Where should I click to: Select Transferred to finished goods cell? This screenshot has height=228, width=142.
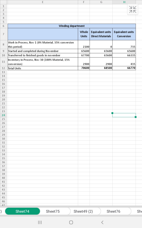(x=43, y=55)
